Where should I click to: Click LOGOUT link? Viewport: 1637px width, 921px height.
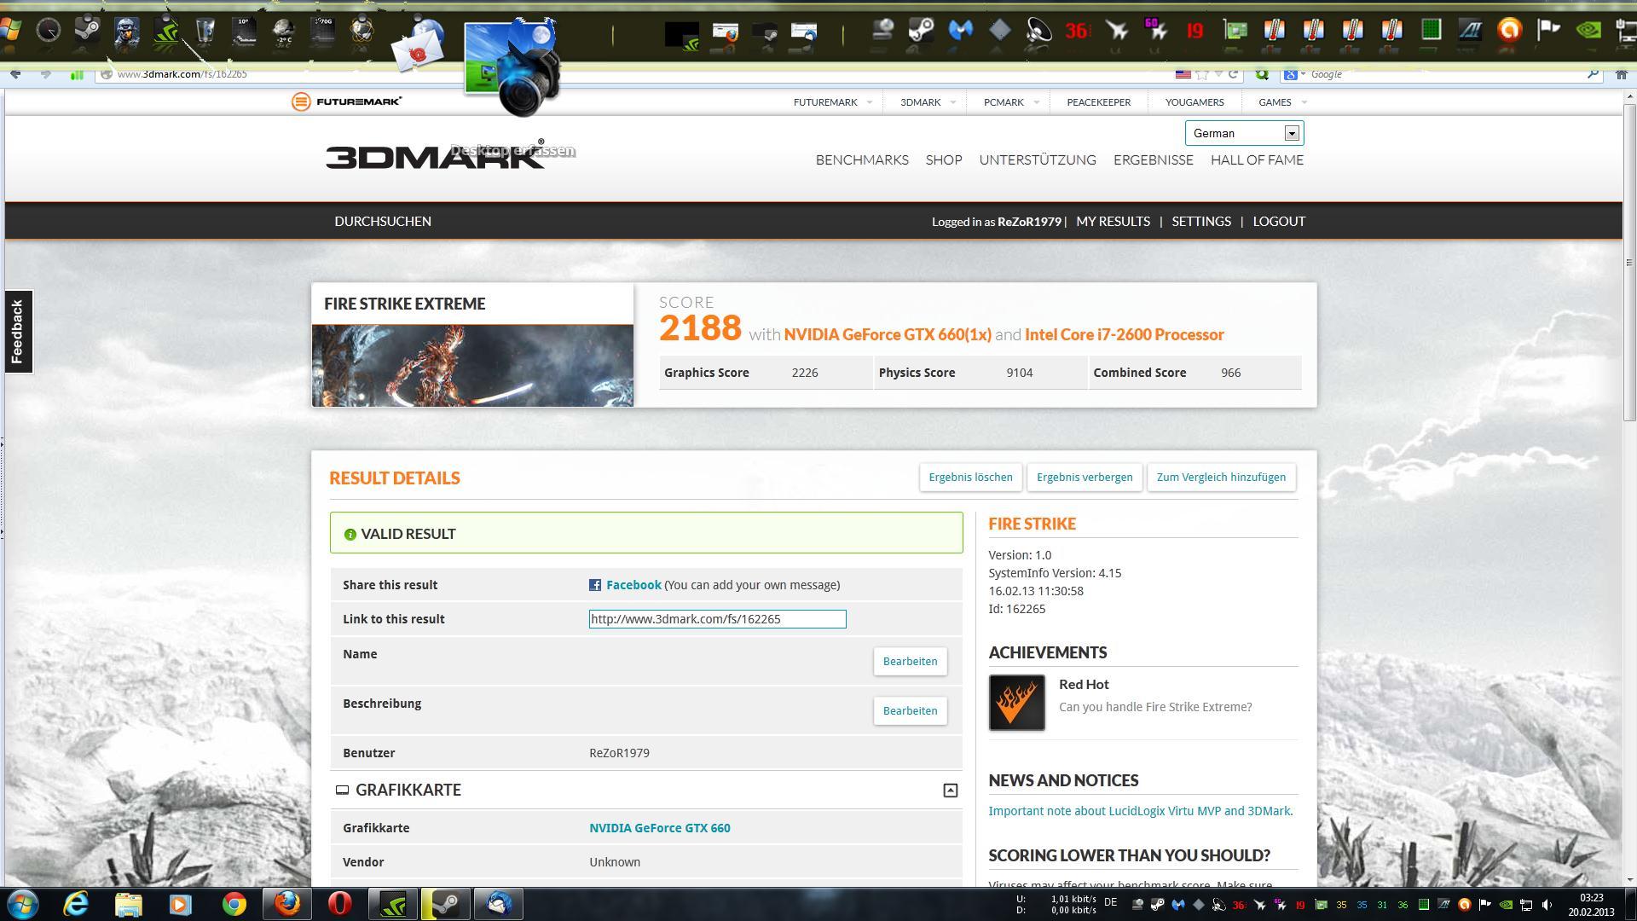(x=1279, y=222)
